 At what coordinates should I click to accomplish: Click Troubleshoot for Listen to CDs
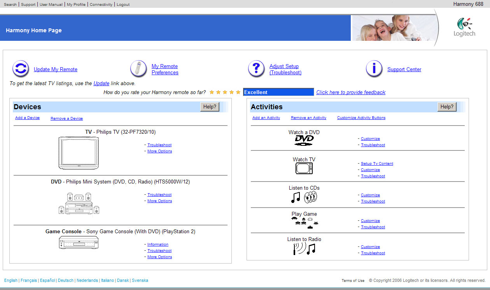click(x=373, y=201)
